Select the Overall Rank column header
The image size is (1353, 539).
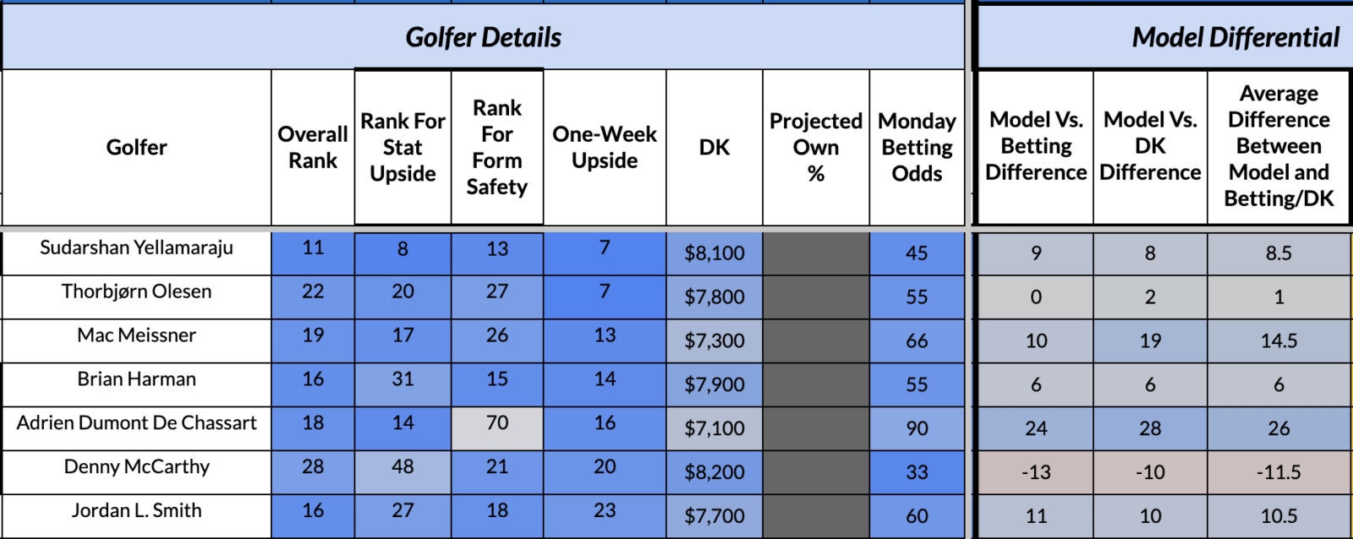pyautogui.click(x=313, y=148)
